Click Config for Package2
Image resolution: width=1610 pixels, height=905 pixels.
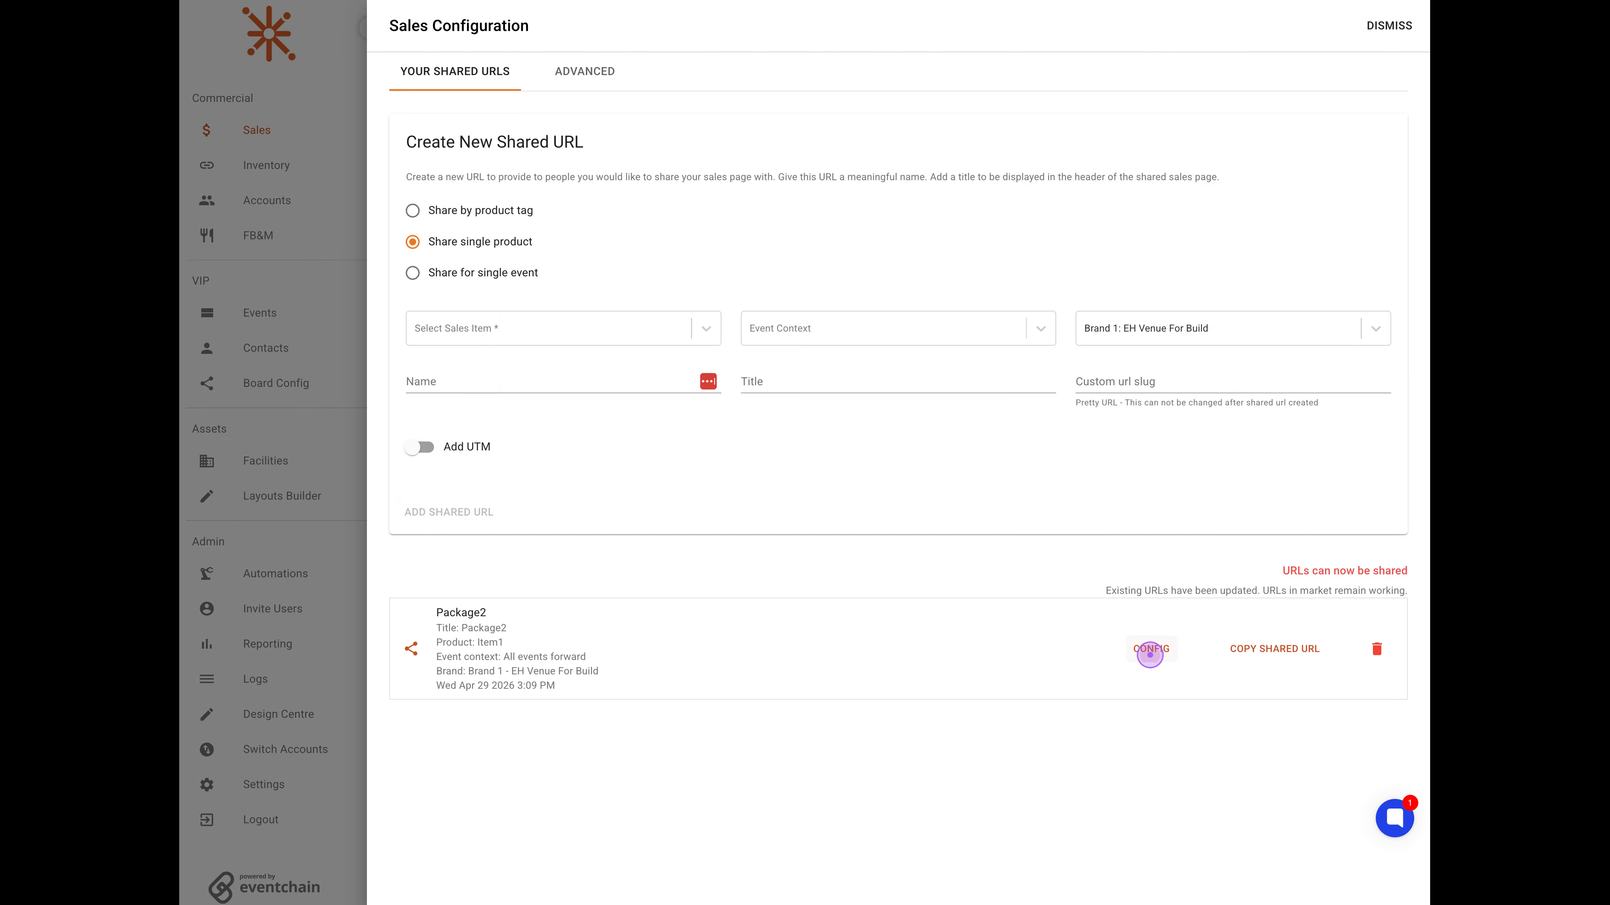1151,649
